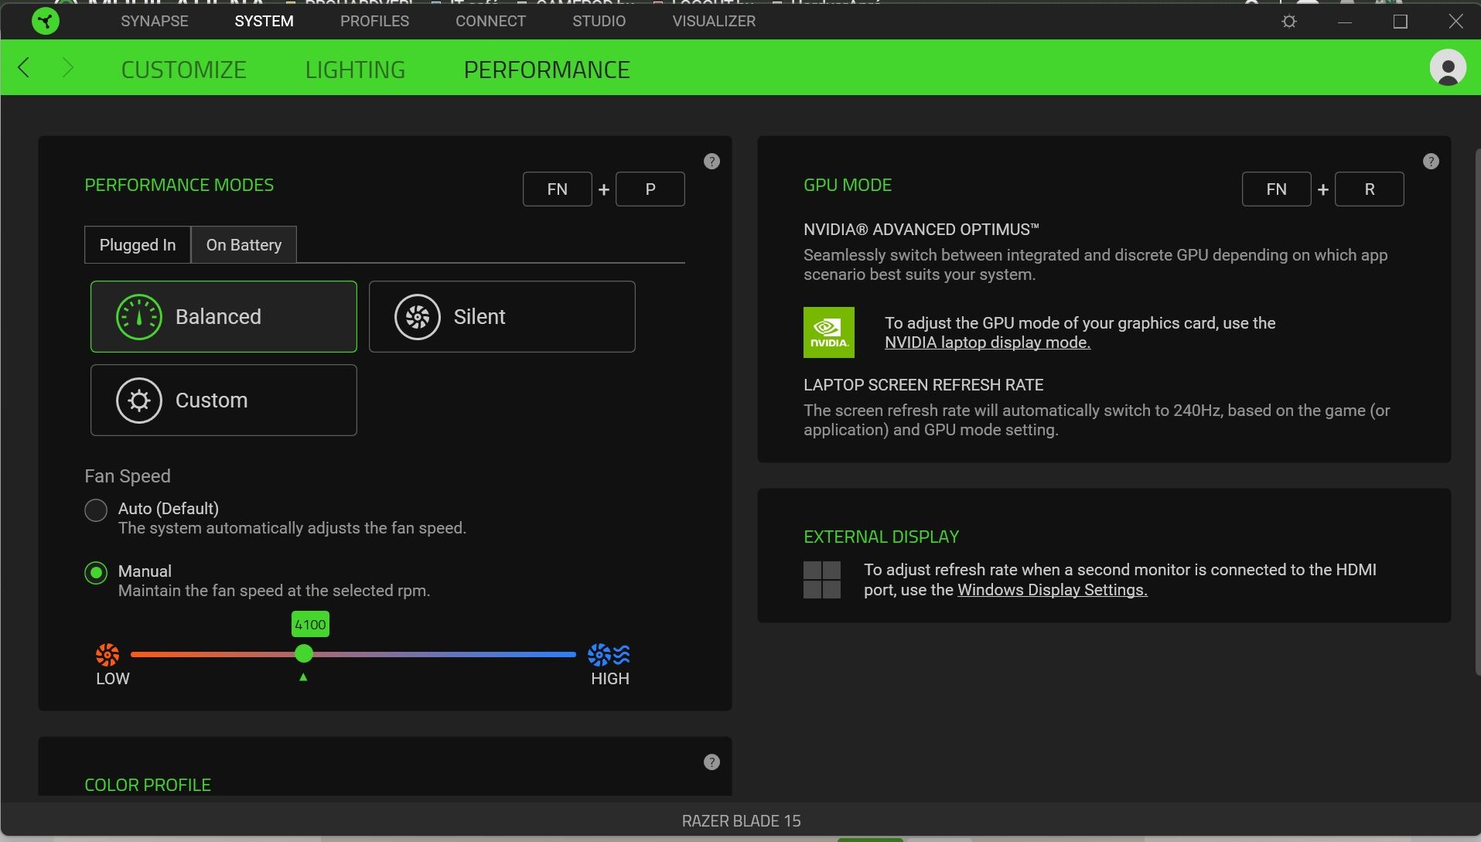
Task: Click the 4100 rpm value bubble
Action: (x=310, y=625)
